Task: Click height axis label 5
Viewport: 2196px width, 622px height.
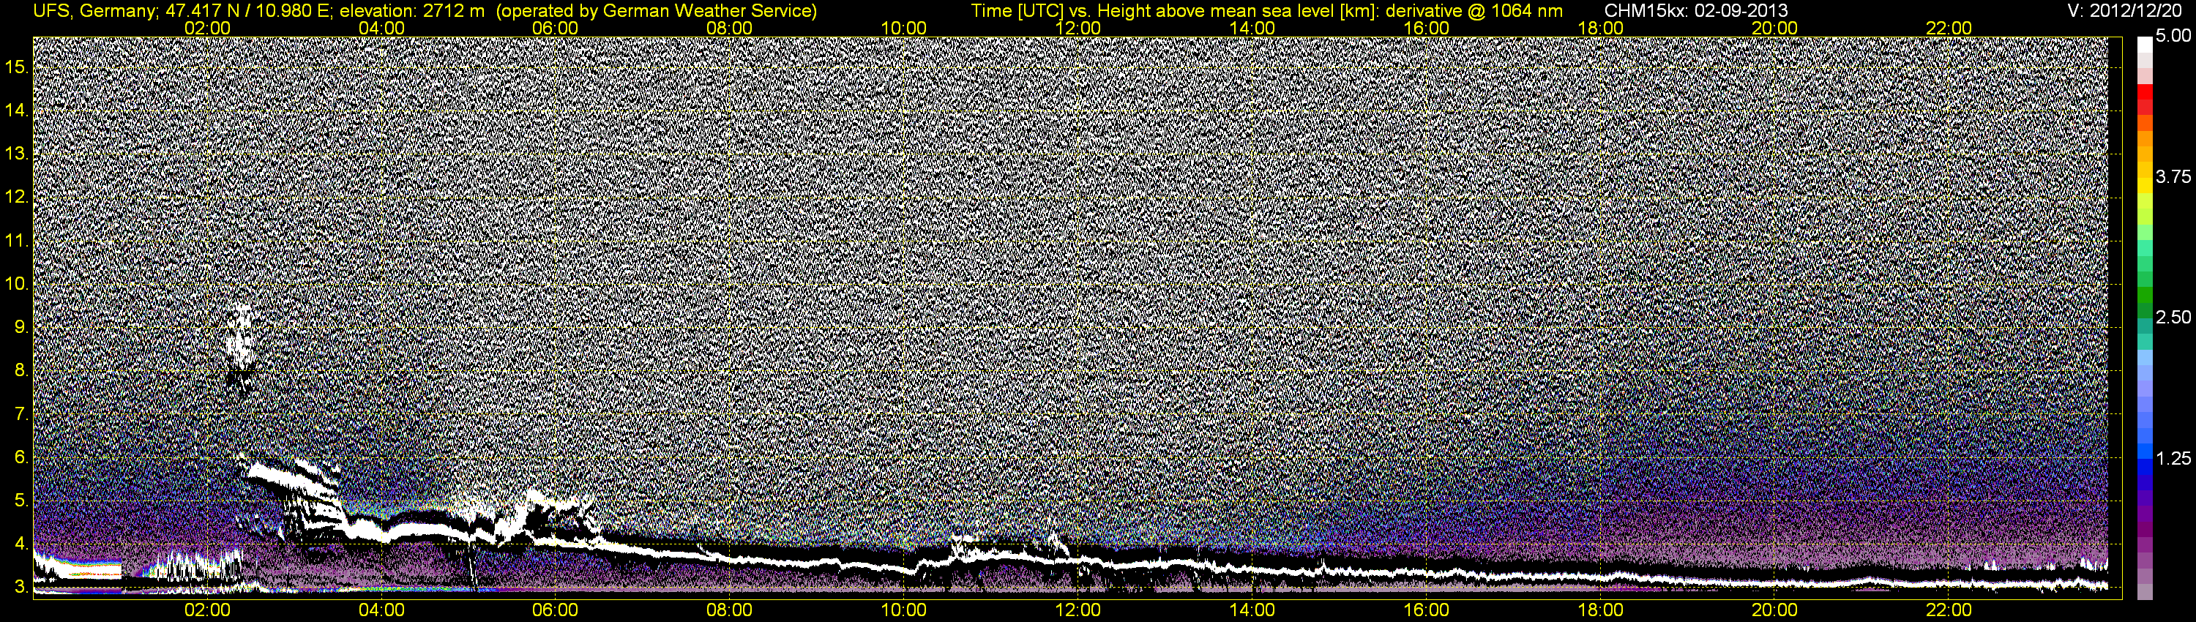Action: pos(21,501)
